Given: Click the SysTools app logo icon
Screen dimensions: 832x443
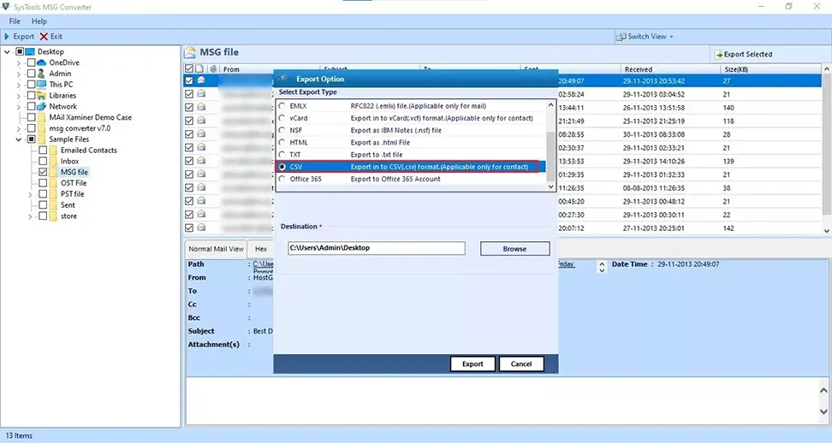Looking at the screenshot, I should point(6,7).
